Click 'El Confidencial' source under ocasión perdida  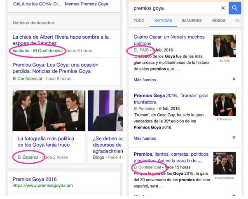(27, 79)
